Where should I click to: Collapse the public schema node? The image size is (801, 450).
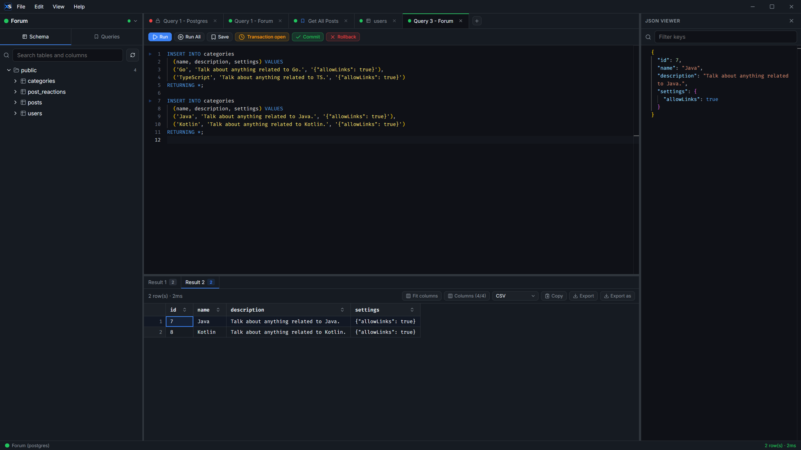(x=9, y=70)
